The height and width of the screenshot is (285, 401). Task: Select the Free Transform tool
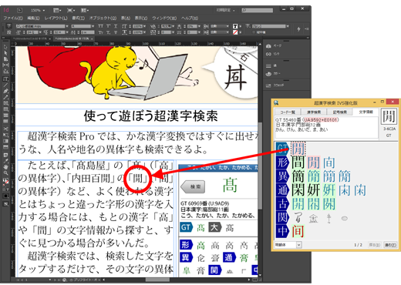pos(5,135)
